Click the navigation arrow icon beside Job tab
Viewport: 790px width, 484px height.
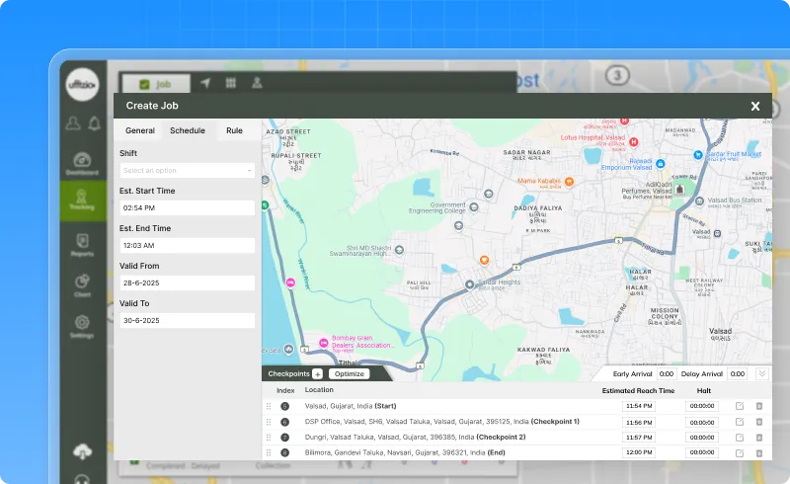[x=205, y=84]
